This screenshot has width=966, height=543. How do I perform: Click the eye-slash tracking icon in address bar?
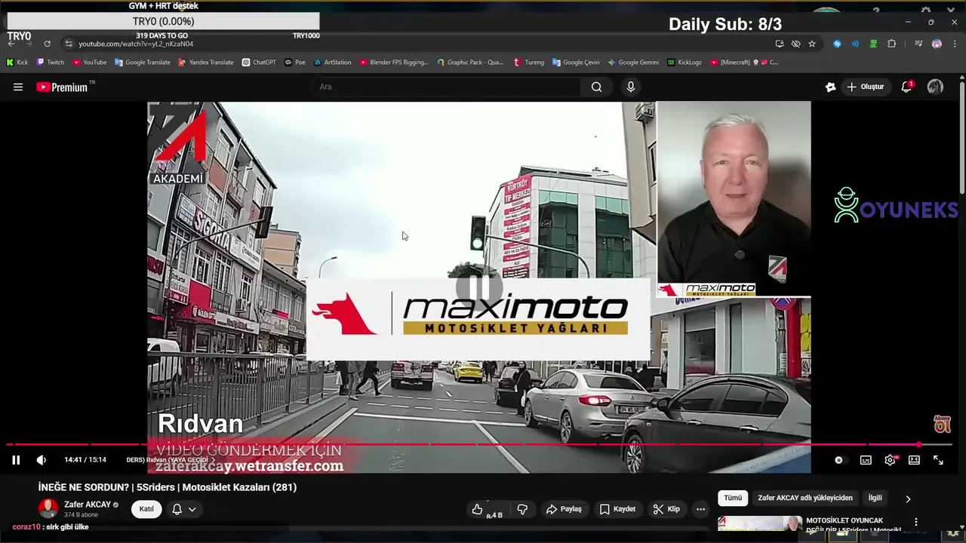tap(795, 44)
